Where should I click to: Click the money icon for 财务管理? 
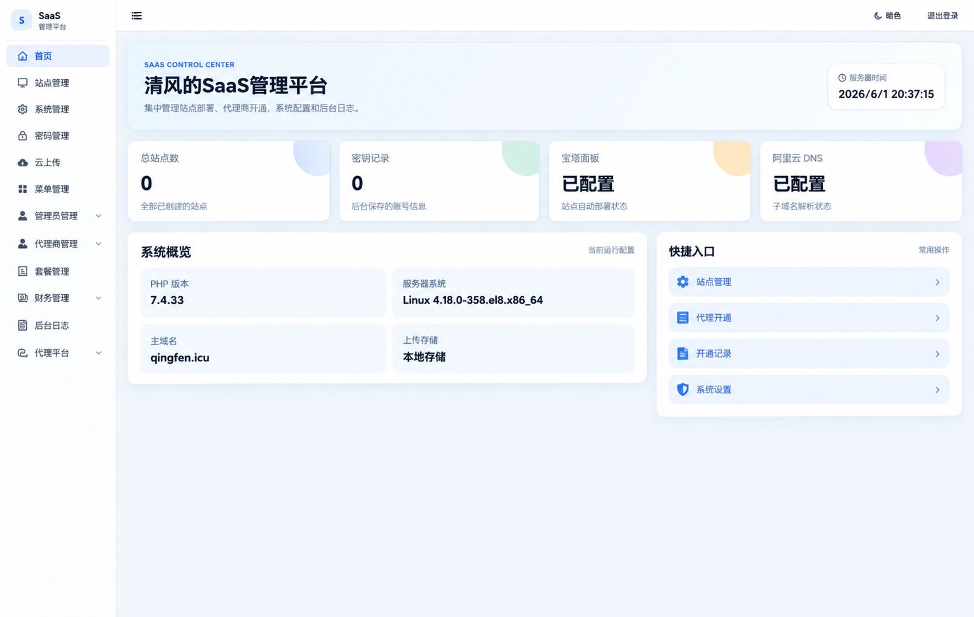pyautogui.click(x=23, y=298)
